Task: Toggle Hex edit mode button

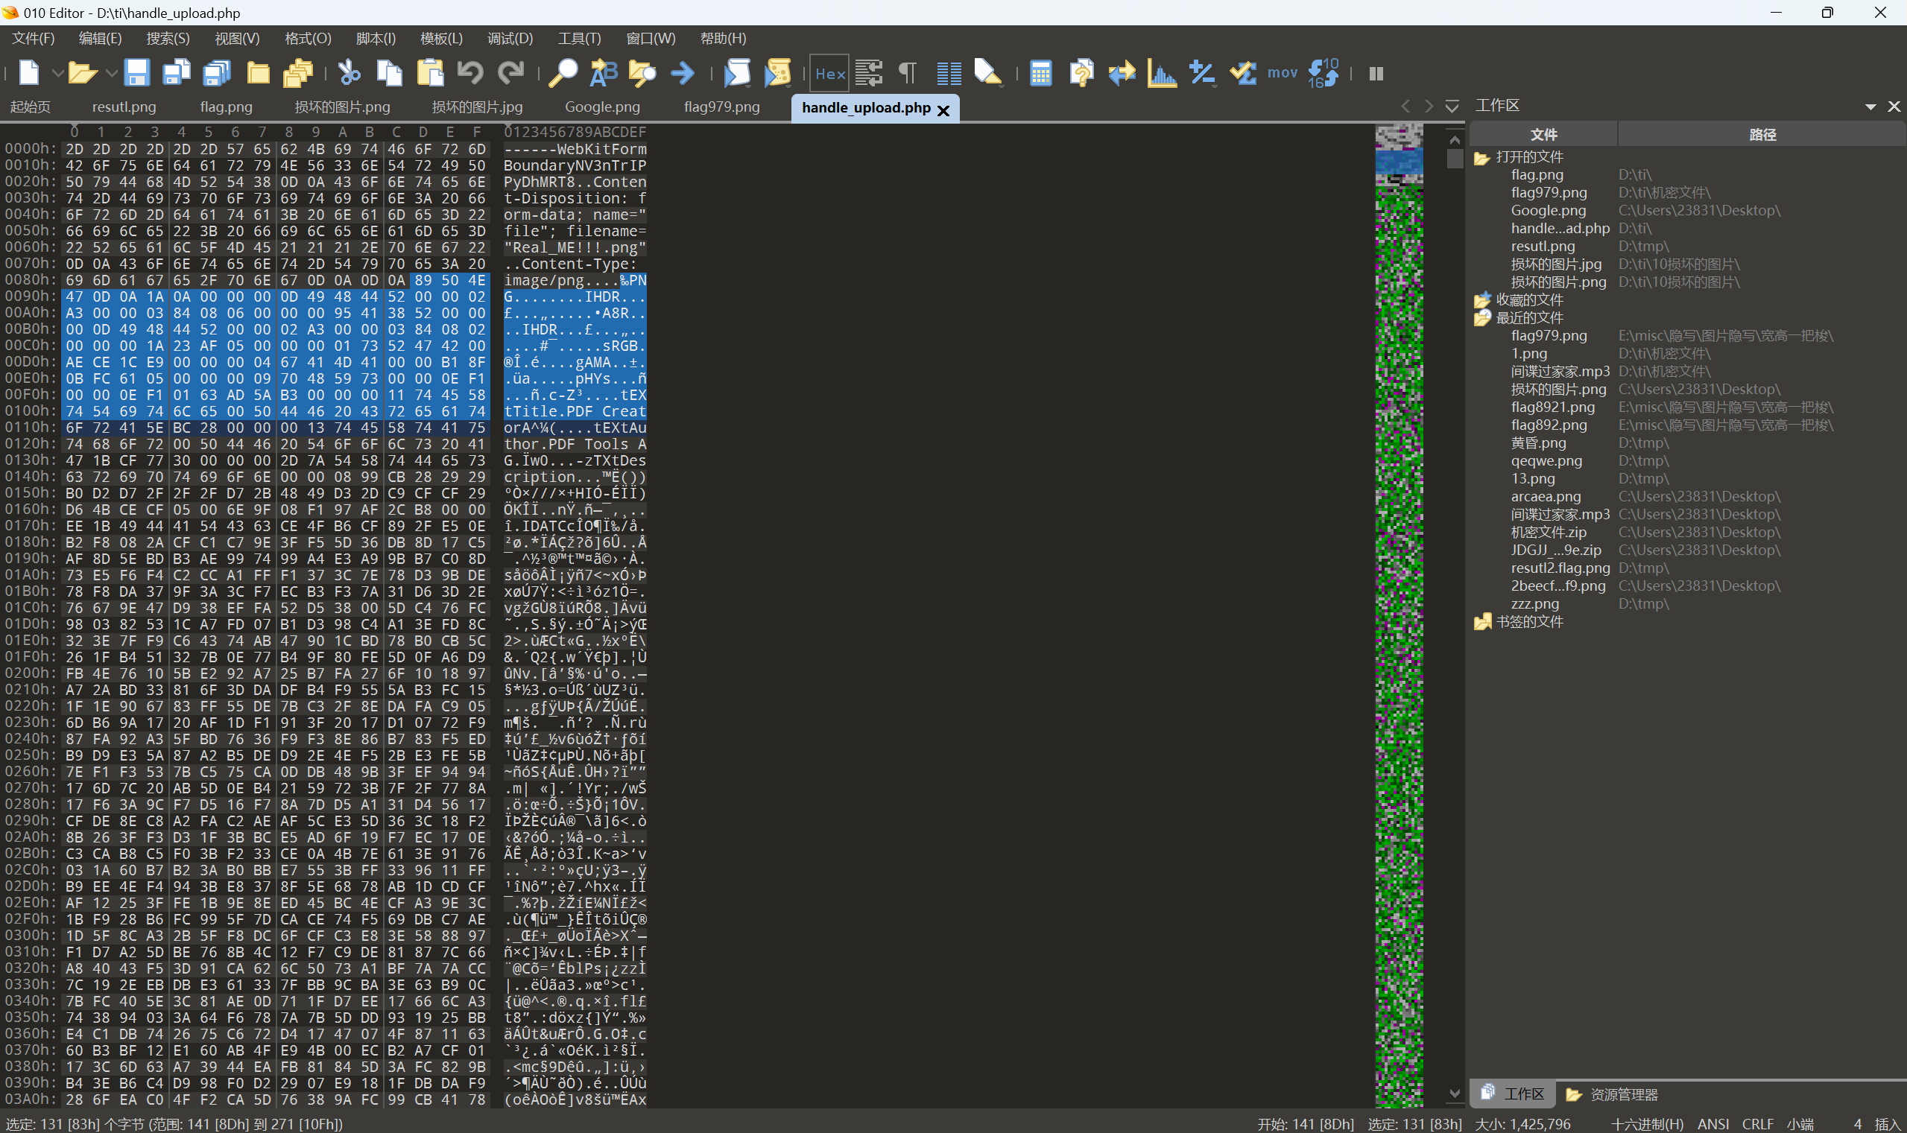Action: coord(829,73)
